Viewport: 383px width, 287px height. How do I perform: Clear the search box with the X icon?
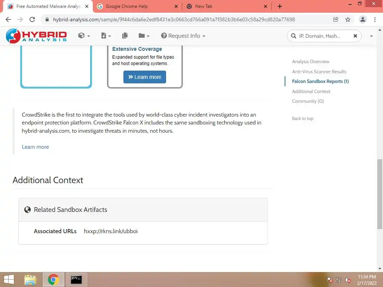point(355,36)
